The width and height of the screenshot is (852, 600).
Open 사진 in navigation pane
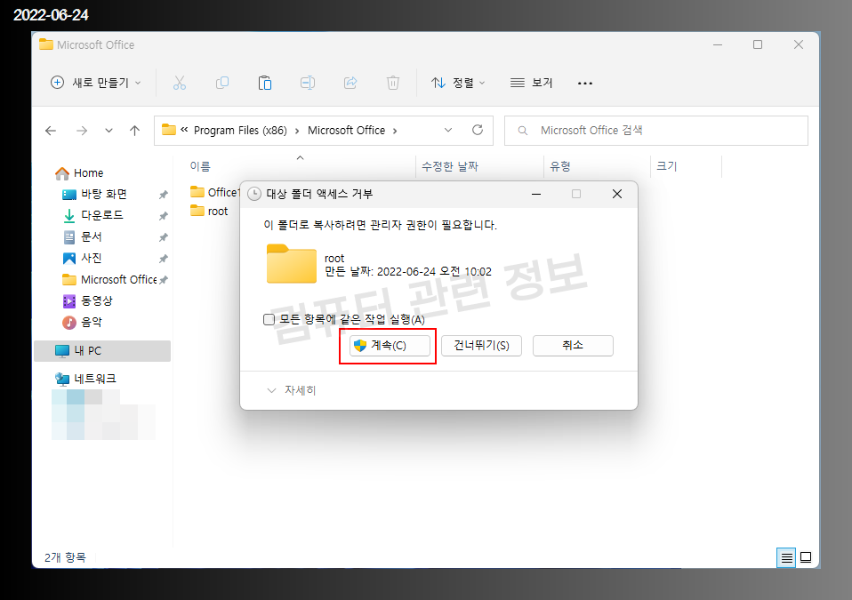pyautogui.click(x=83, y=259)
